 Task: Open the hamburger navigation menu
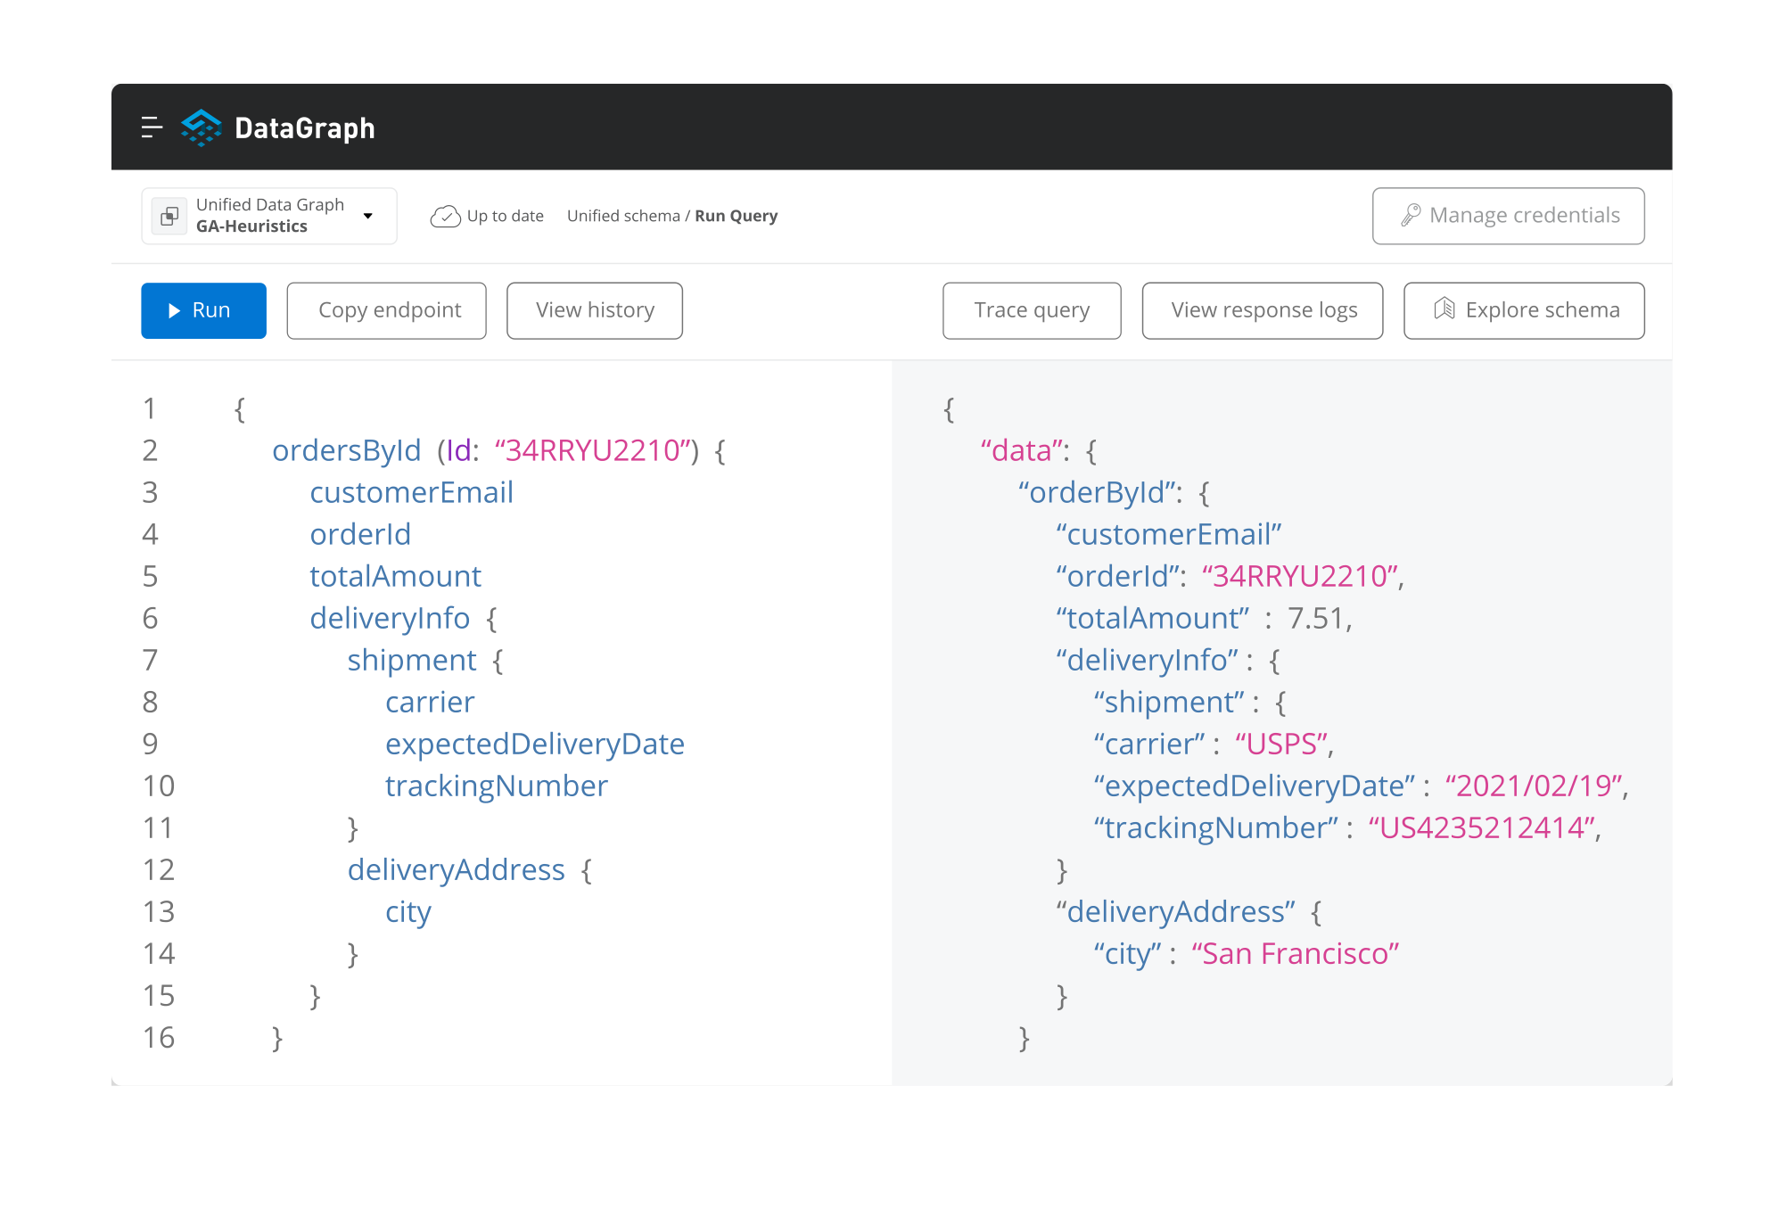152,128
